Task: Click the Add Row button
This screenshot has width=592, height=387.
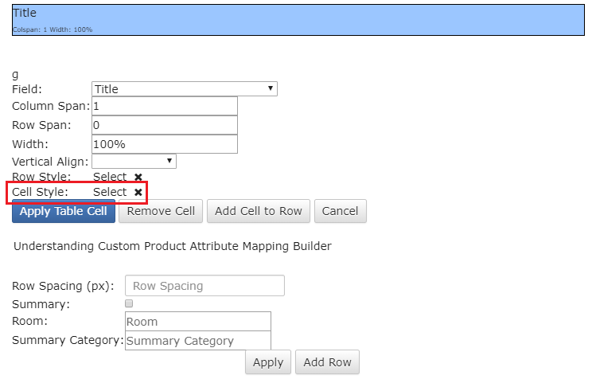Action: pyautogui.click(x=327, y=362)
